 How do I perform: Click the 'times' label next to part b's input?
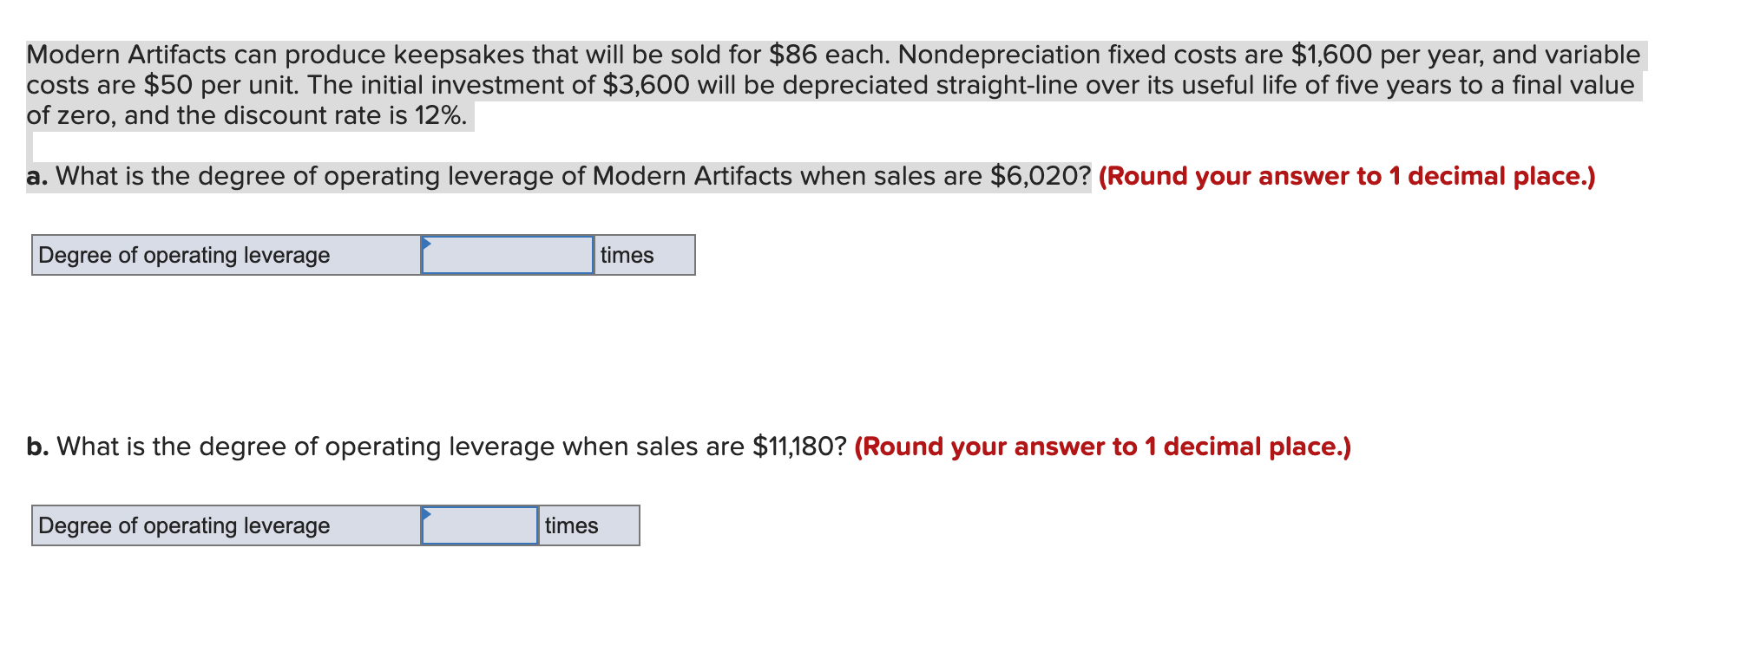coord(572,525)
